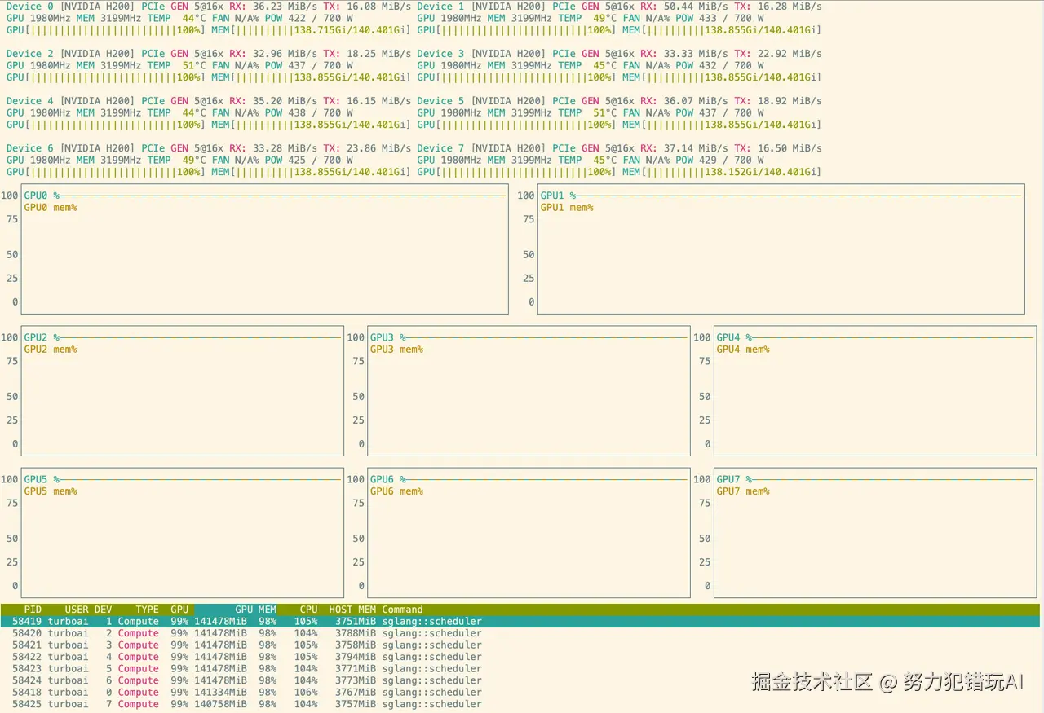
Task: Click the Device 2 [NVIDIA H200] label
Action: (71, 54)
